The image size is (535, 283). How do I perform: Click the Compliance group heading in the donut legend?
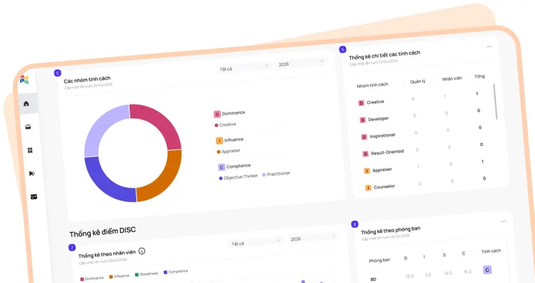(239, 166)
